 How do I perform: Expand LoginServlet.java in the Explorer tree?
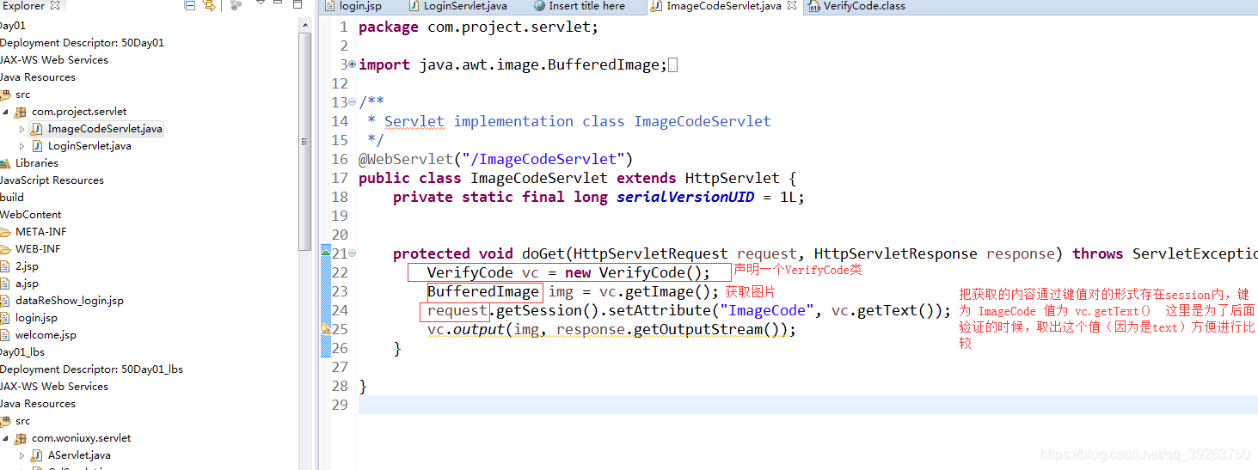(x=21, y=146)
